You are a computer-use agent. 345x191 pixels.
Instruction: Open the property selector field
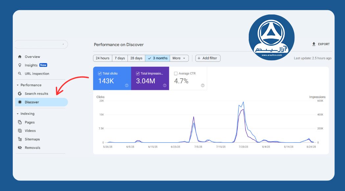coord(41,44)
